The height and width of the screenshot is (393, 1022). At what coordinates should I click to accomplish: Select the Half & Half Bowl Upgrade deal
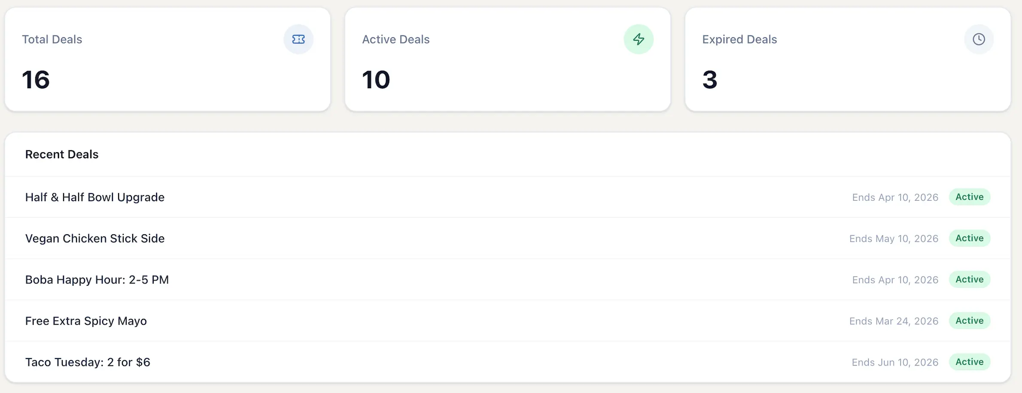tap(95, 197)
